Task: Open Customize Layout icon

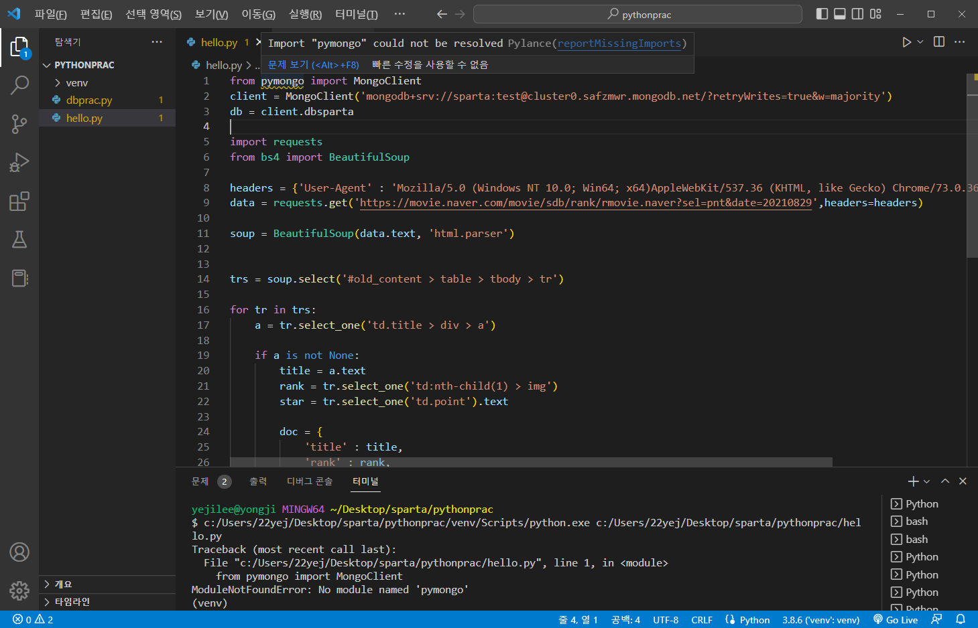Action: 875,14
